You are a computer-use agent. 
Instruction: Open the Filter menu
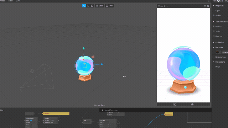coord(10,1)
